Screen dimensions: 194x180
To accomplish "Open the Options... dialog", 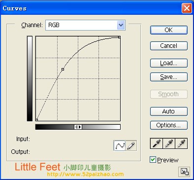I will tap(169, 125).
